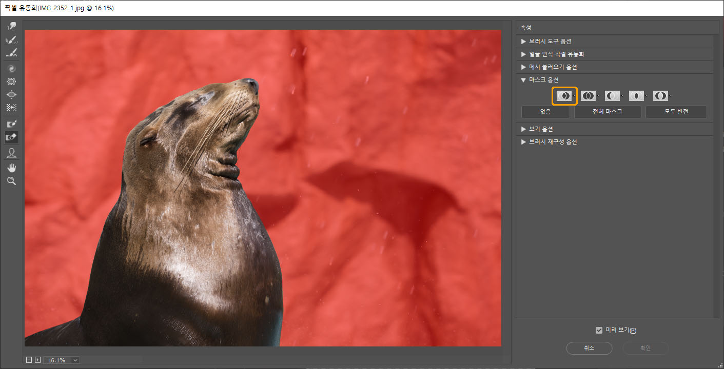This screenshot has width=724, height=369.
Task: Click the 취소 cancel button
Action: (589, 348)
